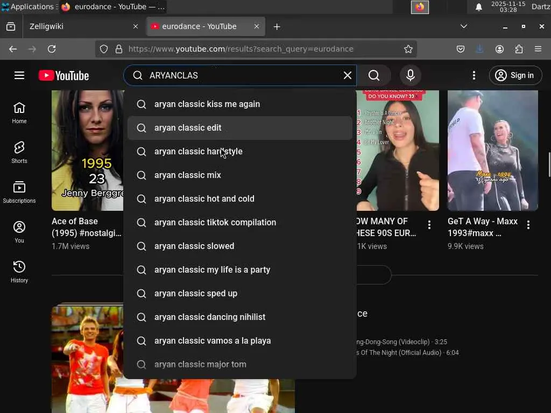Open Subscriptions in the sidebar
551x413 pixels.
[19, 192]
